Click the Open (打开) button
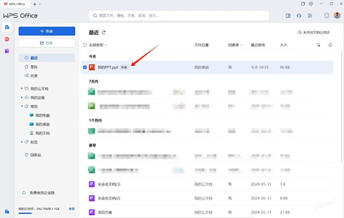This screenshot has height=218, width=344. pos(47,43)
